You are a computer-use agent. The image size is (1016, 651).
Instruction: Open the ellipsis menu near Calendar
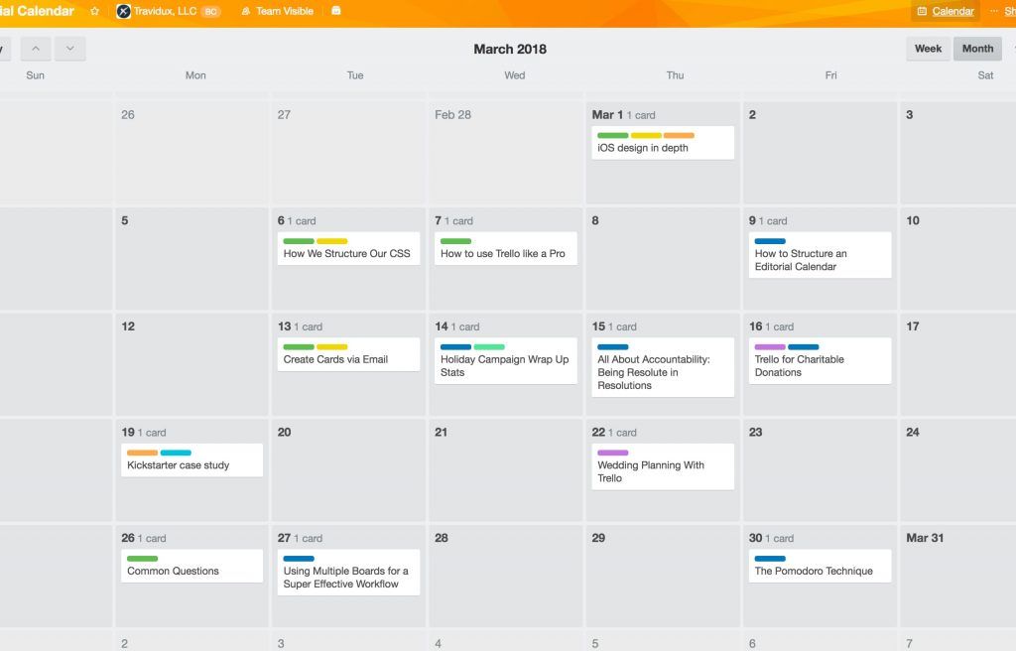coord(993,11)
